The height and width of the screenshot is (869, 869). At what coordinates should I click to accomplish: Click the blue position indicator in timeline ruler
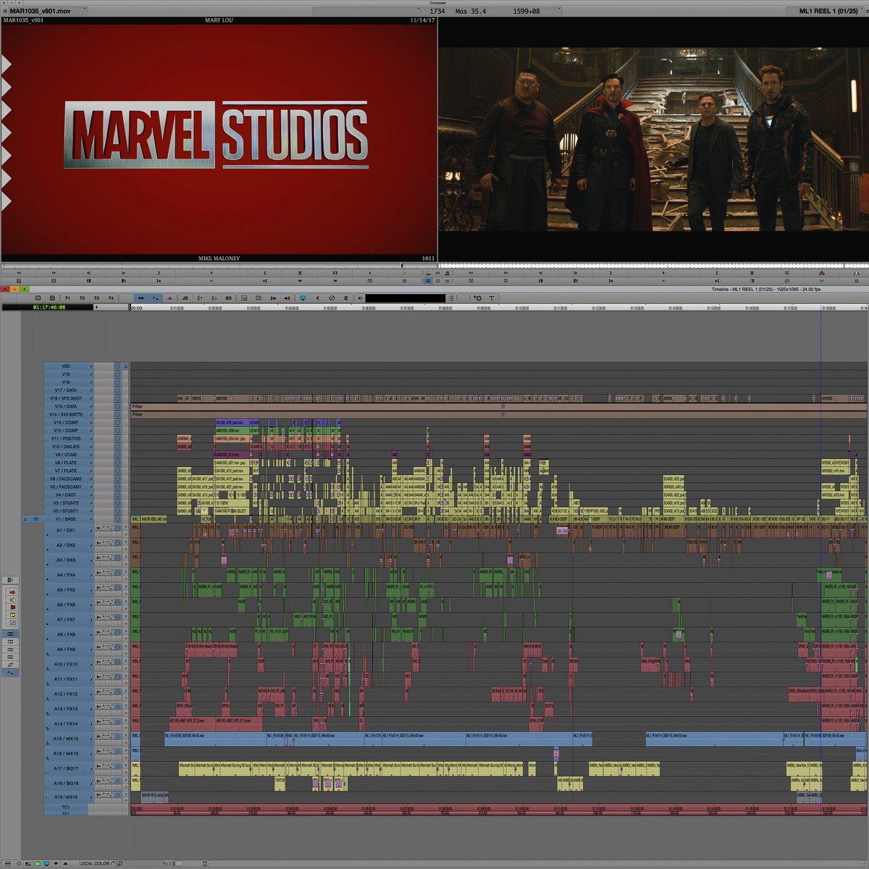tap(820, 308)
